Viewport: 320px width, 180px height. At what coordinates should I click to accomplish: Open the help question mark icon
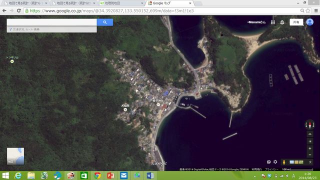pos(269,162)
